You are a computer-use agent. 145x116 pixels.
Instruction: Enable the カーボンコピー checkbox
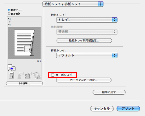(52, 75)
